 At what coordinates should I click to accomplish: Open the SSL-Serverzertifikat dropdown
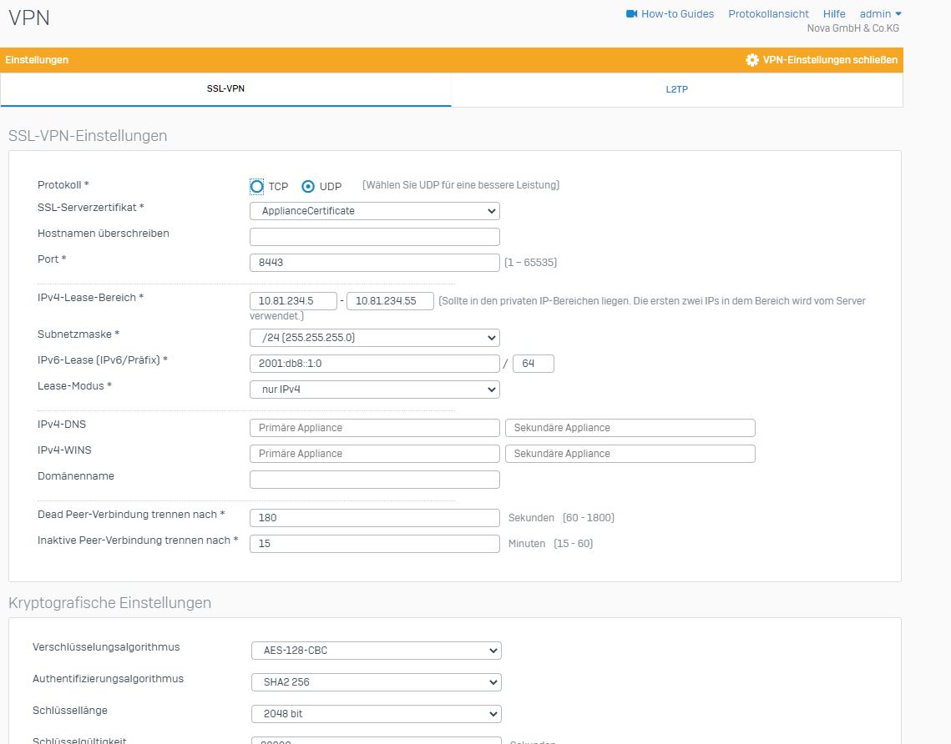375,211
